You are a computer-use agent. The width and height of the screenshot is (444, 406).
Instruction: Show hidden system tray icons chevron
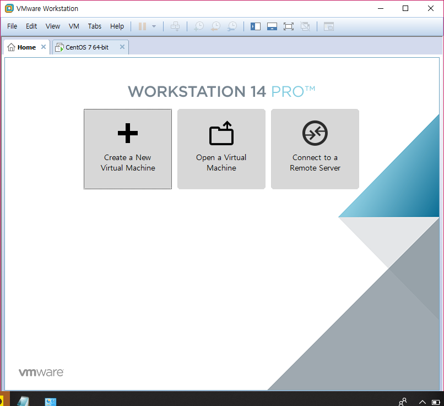point(422,402)
